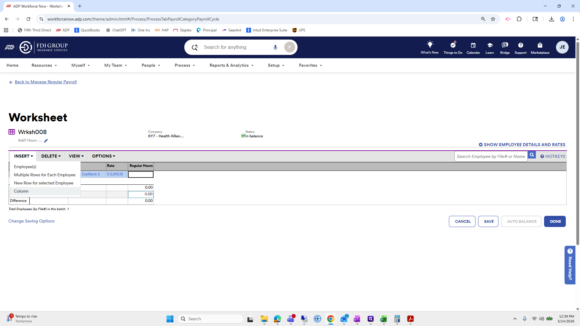Click the Regular Hours input cell for EvaMarie

pos(141,174)
